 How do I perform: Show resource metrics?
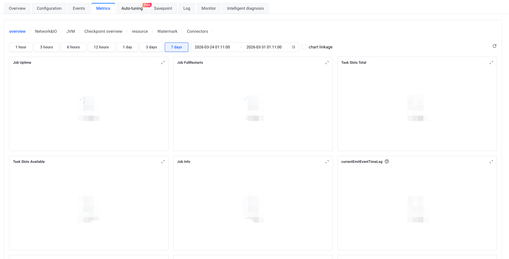(x=140, y=31)
